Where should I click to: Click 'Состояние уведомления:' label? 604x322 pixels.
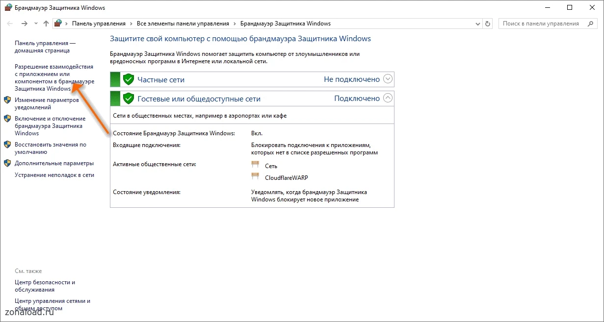point(147,192)
